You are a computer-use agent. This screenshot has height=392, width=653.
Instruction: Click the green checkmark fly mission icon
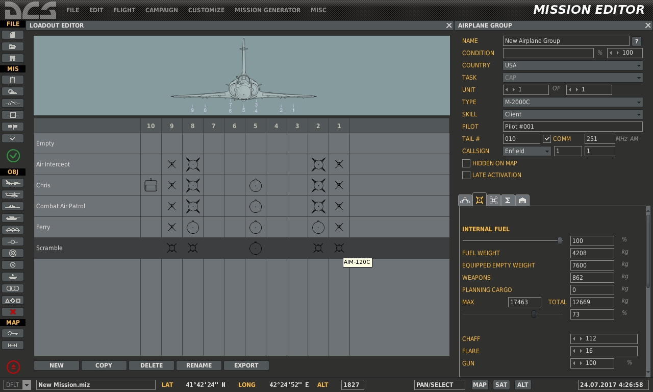tap(13, 156)
